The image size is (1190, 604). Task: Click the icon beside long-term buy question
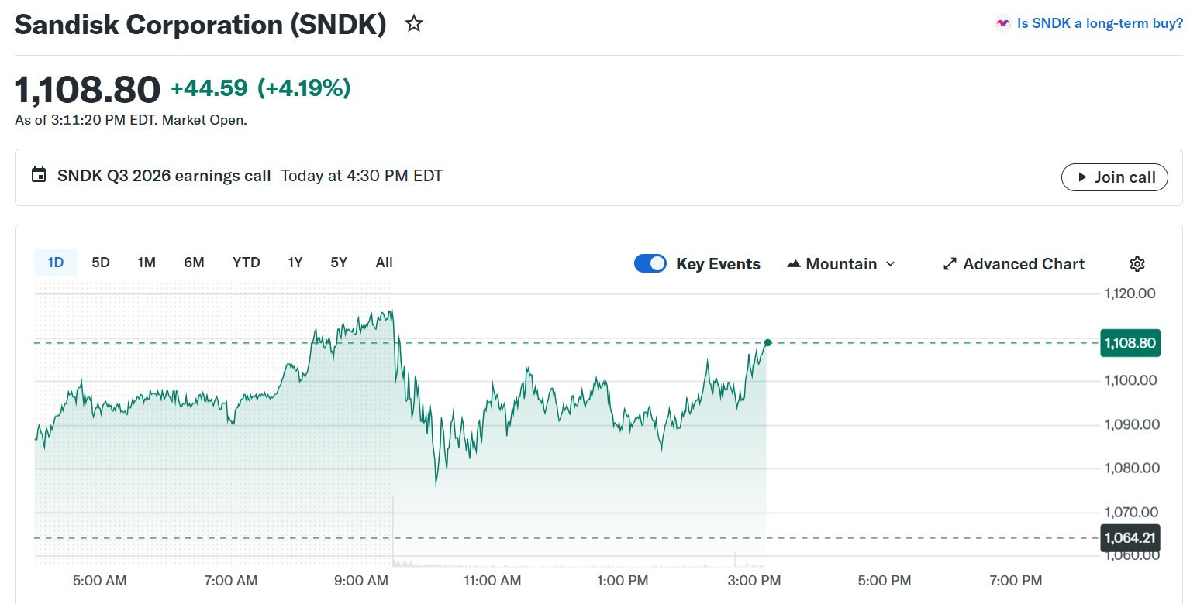coord(1002,23)
